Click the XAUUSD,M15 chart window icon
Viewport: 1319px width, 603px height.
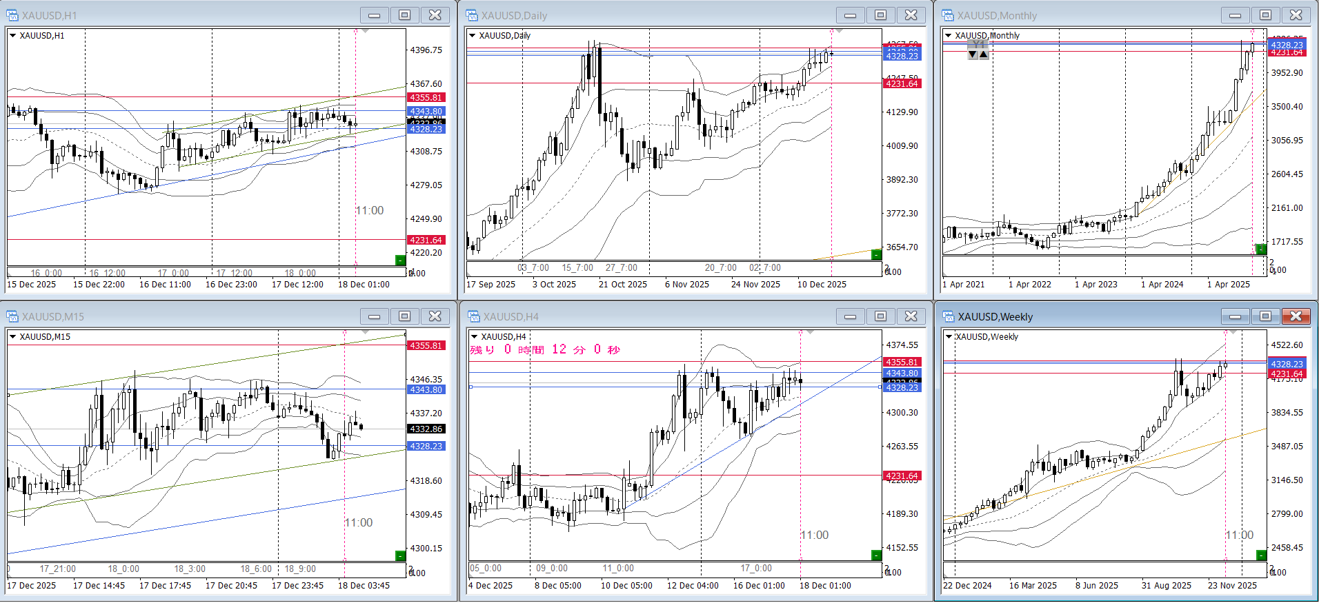click(x=12, y=316)
